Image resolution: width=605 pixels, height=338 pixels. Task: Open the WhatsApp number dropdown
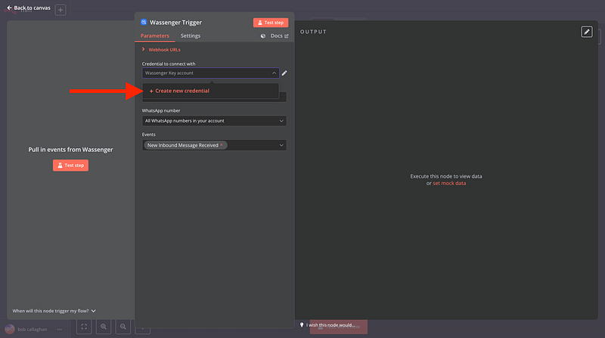tap(214, 120)
